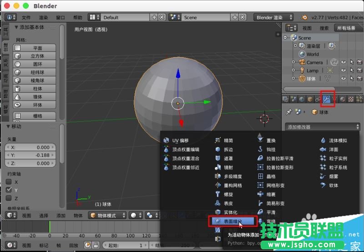Image resolution: width=364 pixels, height=252 pixels.
Task: Add a 栅格 grid mesh
Action: (x=35, y=116)
